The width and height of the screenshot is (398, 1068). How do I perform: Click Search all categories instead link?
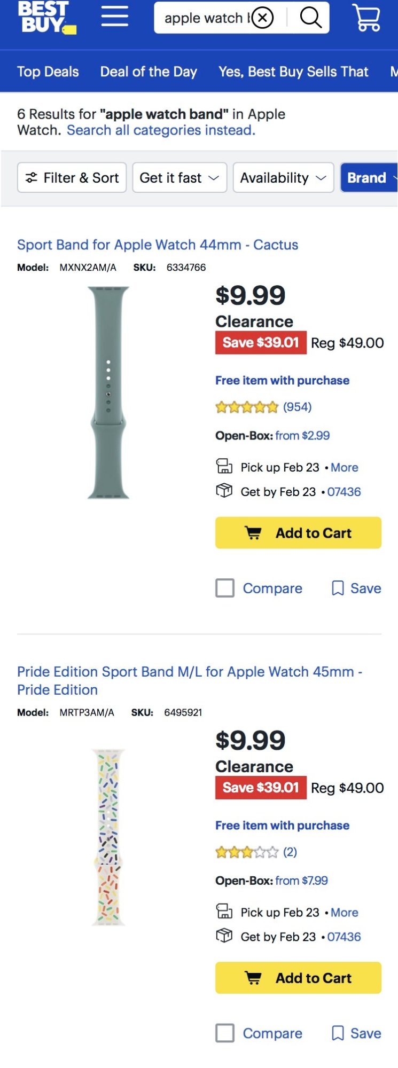[x=161, y=130]
